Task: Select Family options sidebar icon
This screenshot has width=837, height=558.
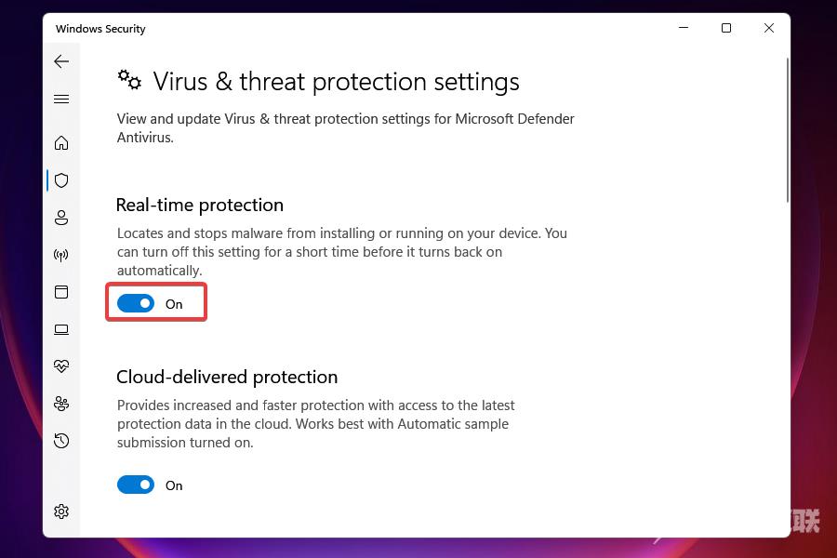Action: pos(61,404)
